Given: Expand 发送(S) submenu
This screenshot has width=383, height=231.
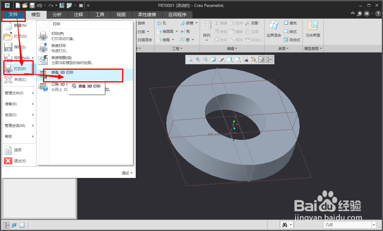Looking at the screenshot, I should 19,115.
